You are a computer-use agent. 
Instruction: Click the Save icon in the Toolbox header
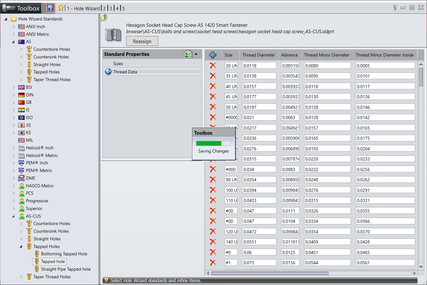50,8
